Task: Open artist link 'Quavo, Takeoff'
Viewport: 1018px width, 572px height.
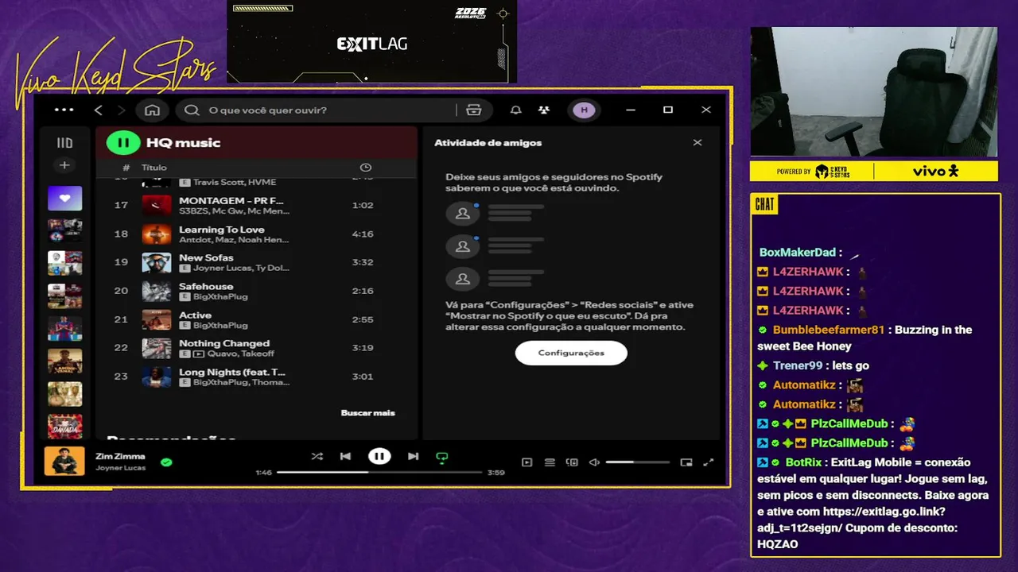Action: 241,354
